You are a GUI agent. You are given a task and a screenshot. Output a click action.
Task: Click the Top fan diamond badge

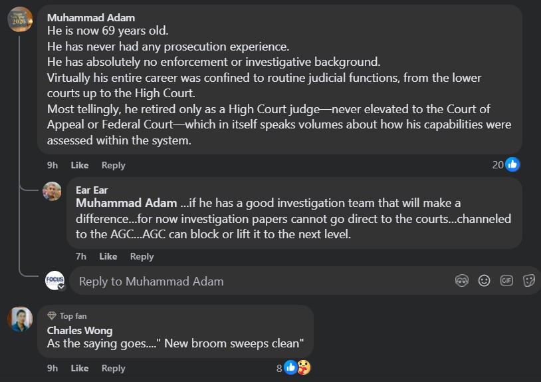[x=52, y=316]
